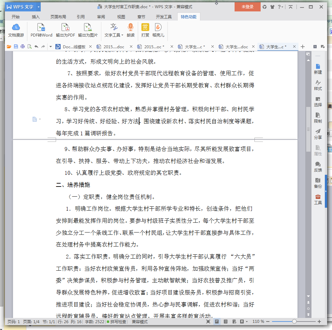The width and height of the screenshot is (332, 330).
Task: Click the PDF转Word converter icon
Action: click(41, 27)
